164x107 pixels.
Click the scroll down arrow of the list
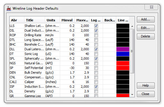pos(132,95)
